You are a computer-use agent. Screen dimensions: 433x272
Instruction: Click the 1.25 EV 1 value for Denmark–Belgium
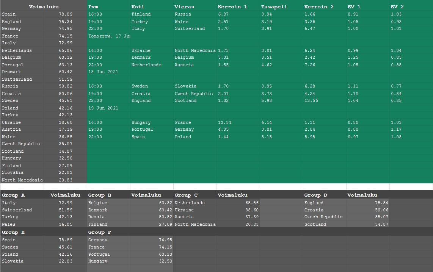pos(353,58)
